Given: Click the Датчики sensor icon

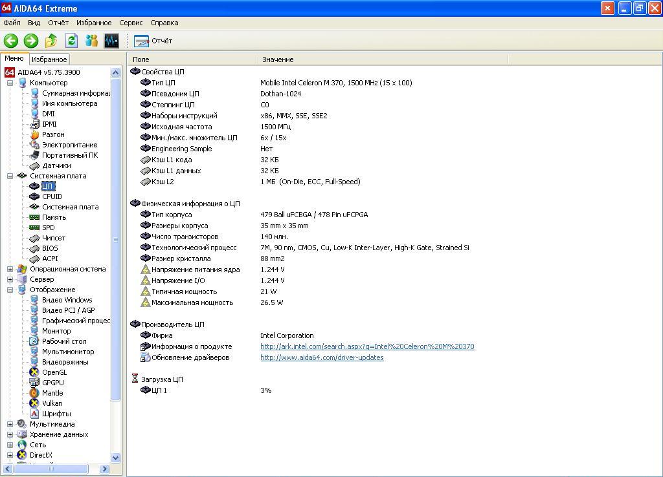Looking at the screenshot, I should [x=34, y=165].
